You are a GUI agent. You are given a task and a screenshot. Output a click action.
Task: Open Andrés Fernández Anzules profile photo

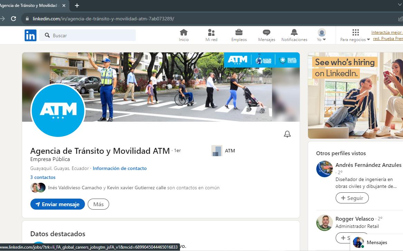tap(324, 169)
